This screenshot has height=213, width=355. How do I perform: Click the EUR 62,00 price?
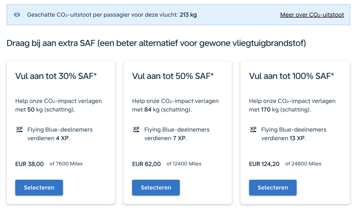pos(146,164)
